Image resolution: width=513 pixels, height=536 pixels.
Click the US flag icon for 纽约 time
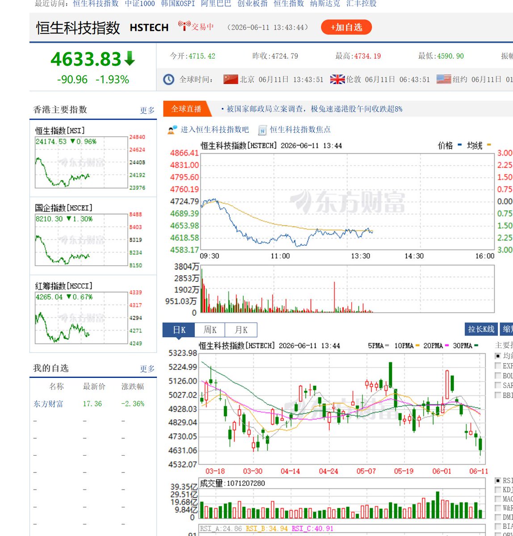[x=444, y=80]
